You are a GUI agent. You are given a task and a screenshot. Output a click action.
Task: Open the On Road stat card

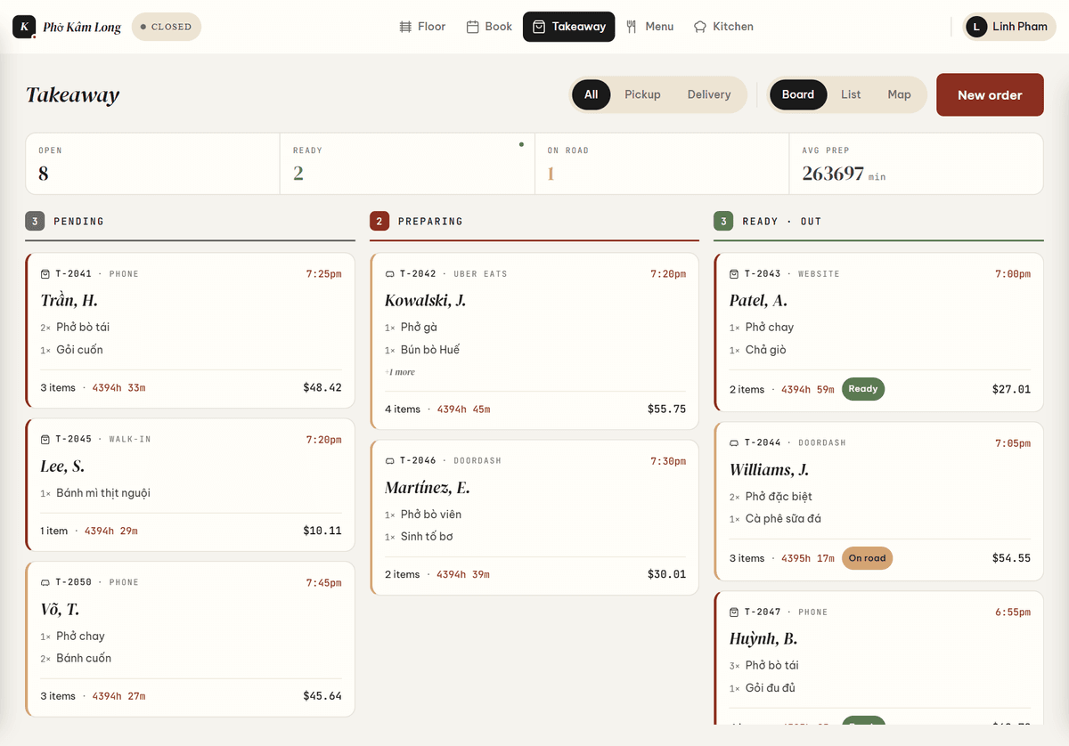tap(662, 164)
